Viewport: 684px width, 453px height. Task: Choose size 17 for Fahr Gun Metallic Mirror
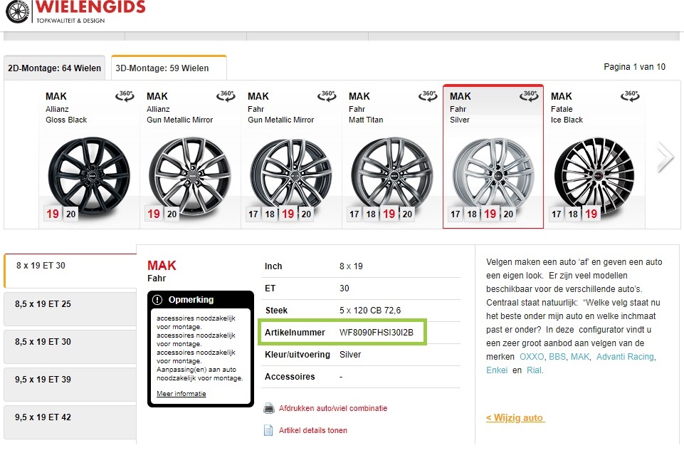[253, 214]
